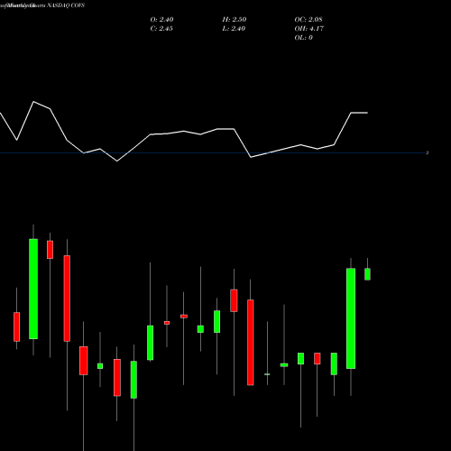Select the close price "C: 2.45"
The height and width of the screenshot is (451, 451).
pyautogui.click(x=161, y=29)
